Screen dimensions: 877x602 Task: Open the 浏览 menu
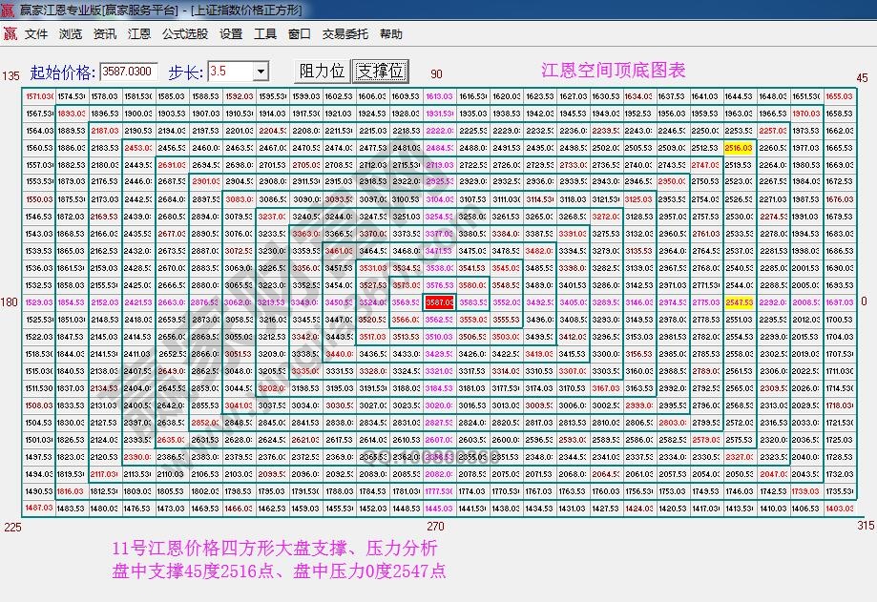[x=68, y=32]
